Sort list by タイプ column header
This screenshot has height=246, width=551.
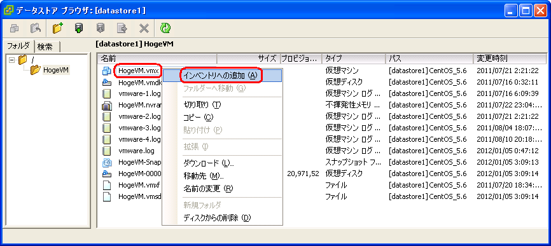coord(354,58)
